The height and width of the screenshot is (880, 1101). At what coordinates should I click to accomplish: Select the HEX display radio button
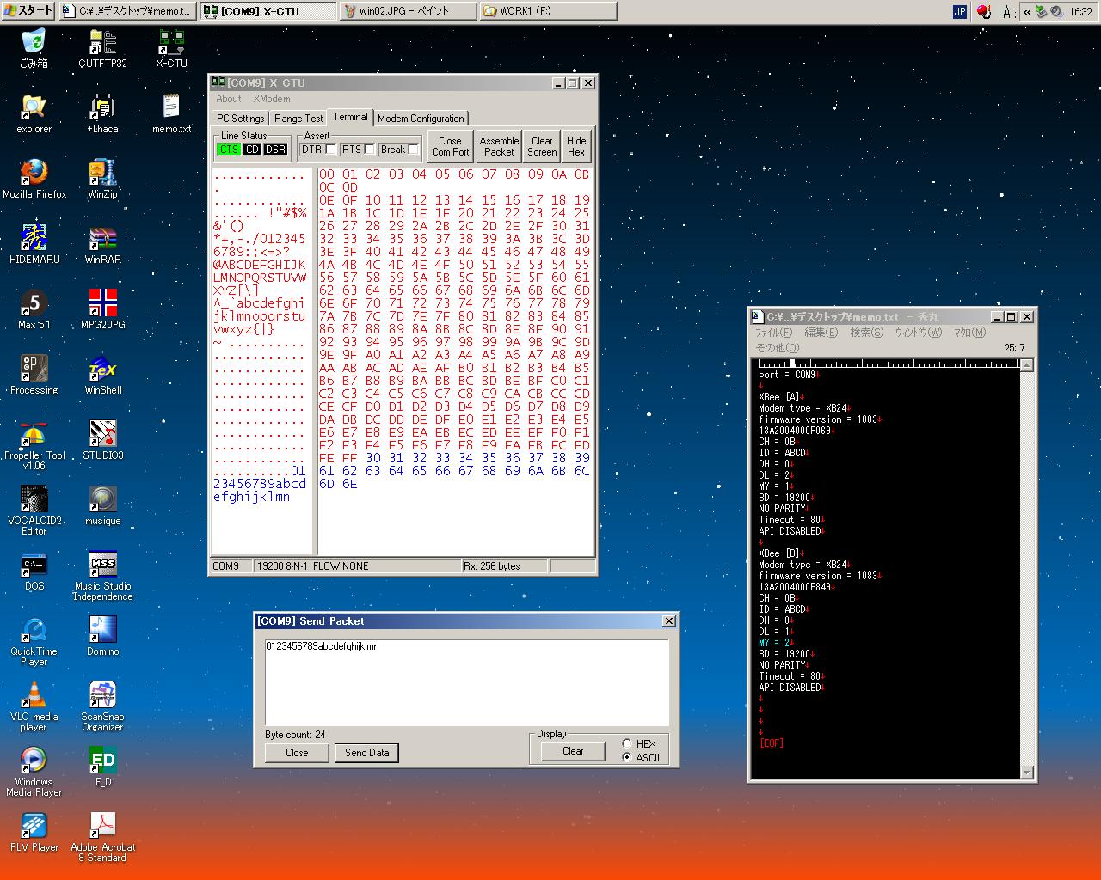tap(627, 744)
